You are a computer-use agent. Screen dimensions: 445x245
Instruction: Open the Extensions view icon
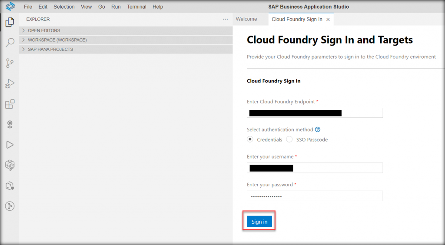[x=10, y=104]
